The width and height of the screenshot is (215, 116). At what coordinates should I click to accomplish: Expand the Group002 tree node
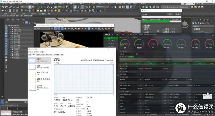click(9, 38)
